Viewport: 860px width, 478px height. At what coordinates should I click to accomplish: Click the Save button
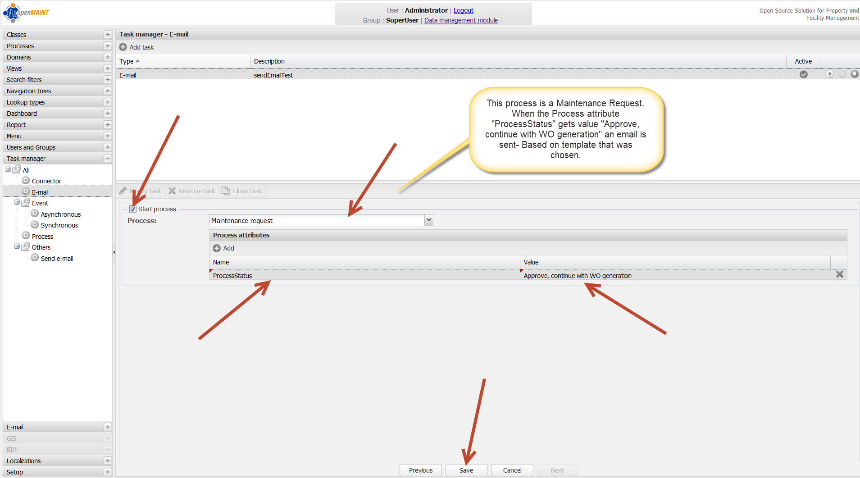(x=466, y=470)
